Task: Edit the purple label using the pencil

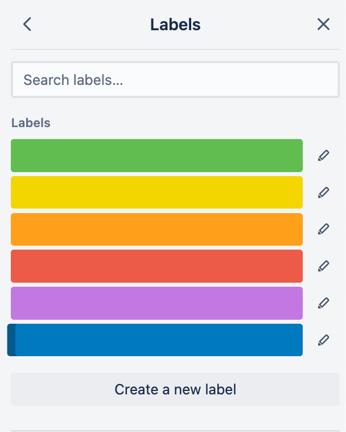Action: pyautogui.click(x=324, y=303)
